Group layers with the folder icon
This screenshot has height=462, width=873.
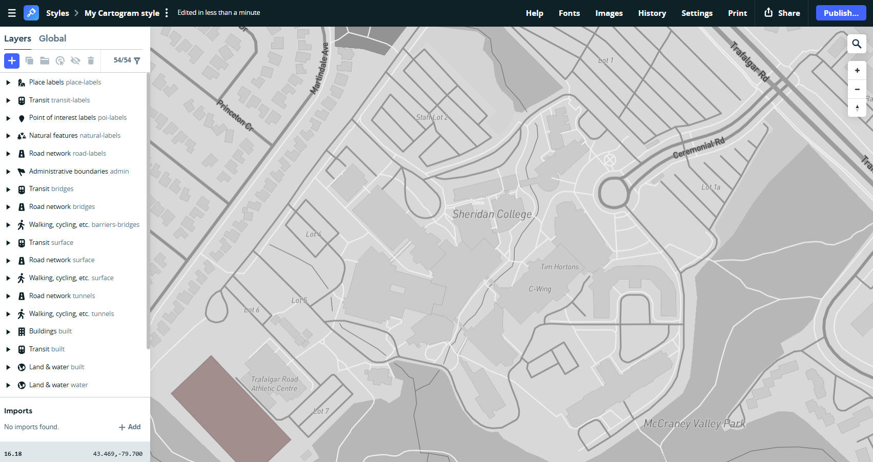pos(45,60)
